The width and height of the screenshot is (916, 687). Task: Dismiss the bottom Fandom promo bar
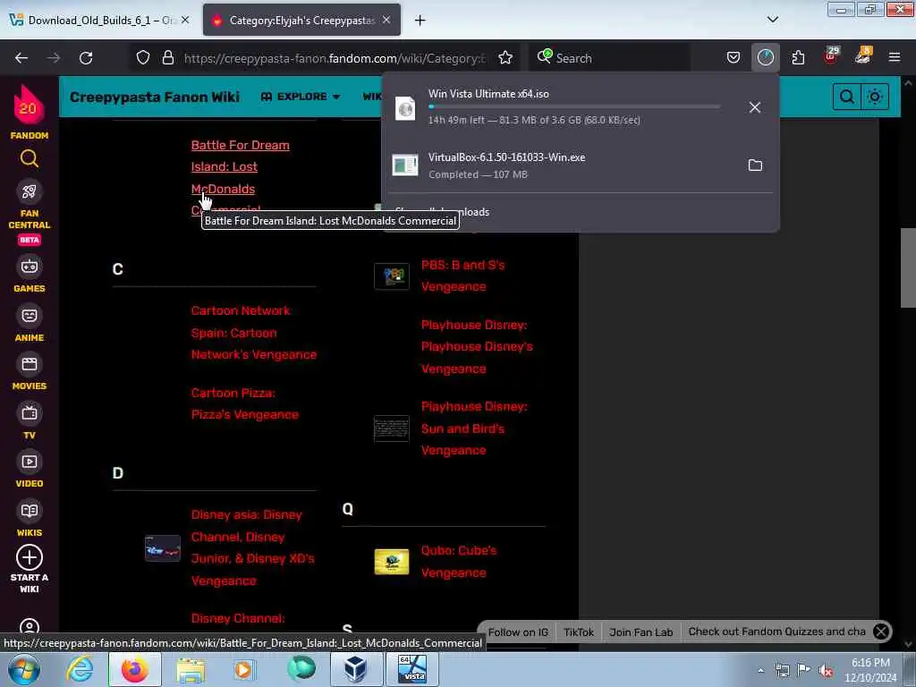coord(881,632)
